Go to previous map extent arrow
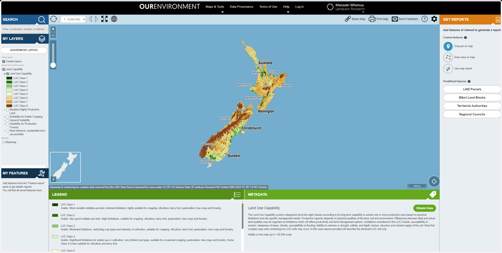502x253 pixels. pos(90,19)
